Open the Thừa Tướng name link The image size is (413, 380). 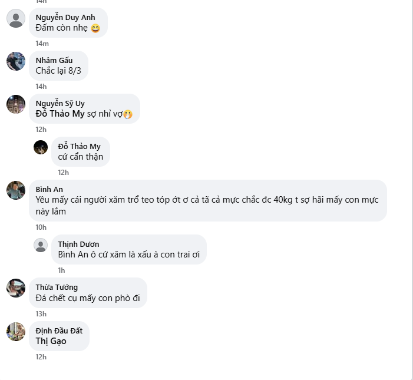(x=57, y=288)
